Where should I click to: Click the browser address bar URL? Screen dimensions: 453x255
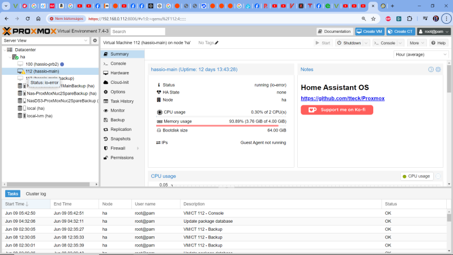tap(137, 19)
